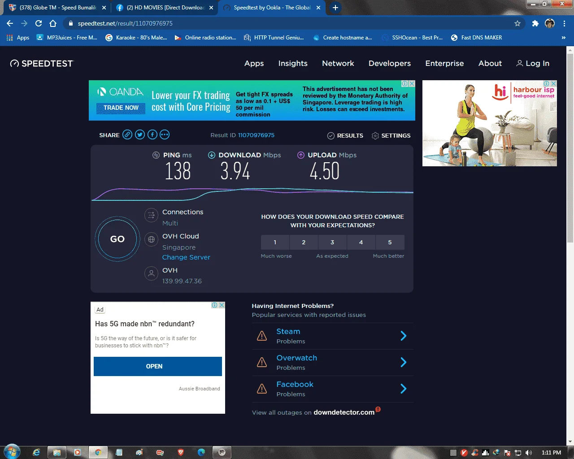Click the Speedtest logo

[x=42, y=64]
